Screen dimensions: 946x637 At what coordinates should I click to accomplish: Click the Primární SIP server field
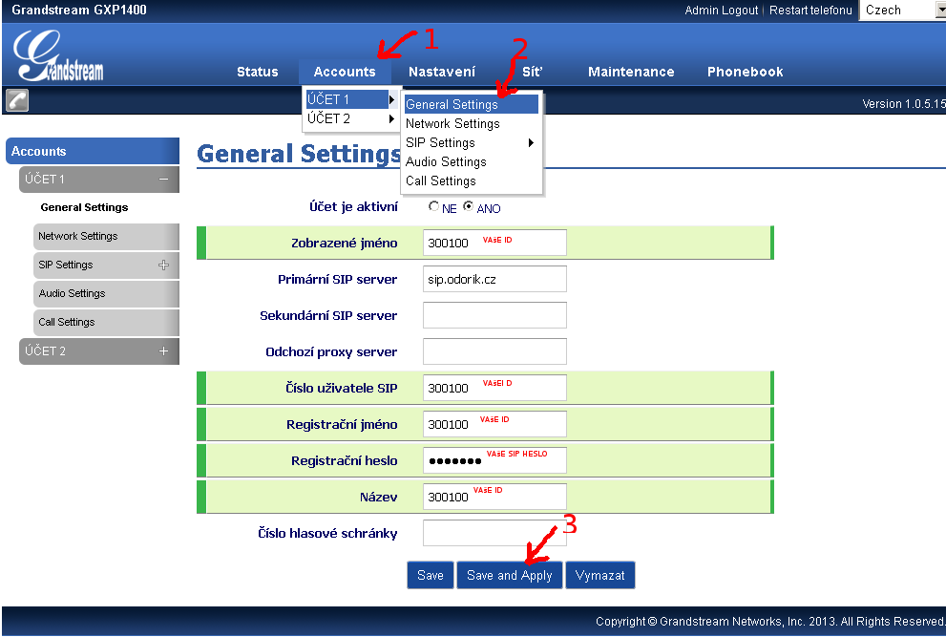point(494,279)
